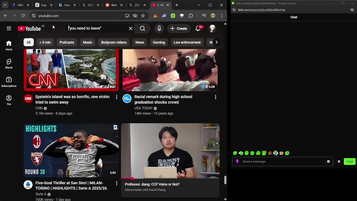Open the CNN Epstein's island video thumbnail
This screenshot has width=357, height=201.
71,70
